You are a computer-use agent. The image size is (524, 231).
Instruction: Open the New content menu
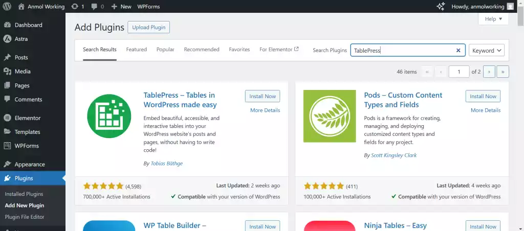[x=121, y=7]
